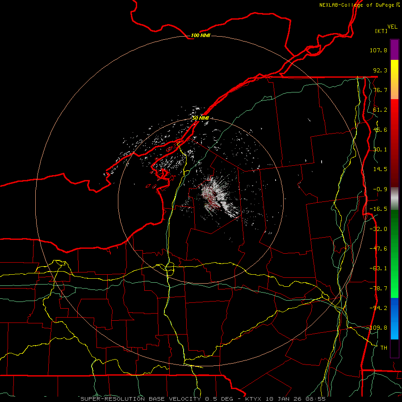Select the -47.6 legend value

(378, 249)
